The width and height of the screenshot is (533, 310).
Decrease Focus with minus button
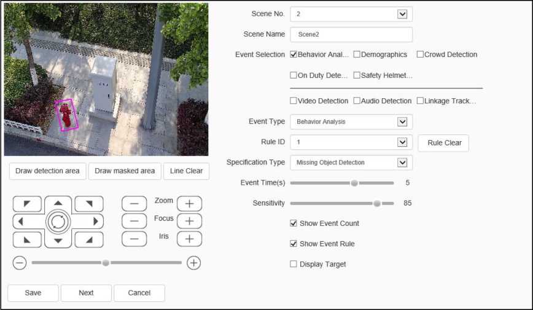coord(134,221)
